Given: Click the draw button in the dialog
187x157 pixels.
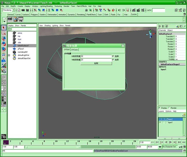Looking at the screenshot, I should pyautogui.click(x=96, y=63).
